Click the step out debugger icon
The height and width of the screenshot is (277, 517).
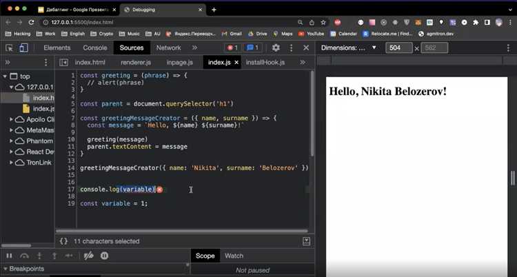point(54,256)
